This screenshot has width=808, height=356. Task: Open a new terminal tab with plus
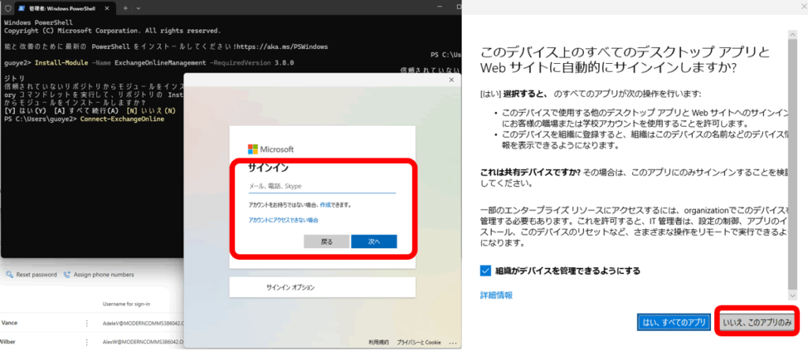(x=125, y=8)
